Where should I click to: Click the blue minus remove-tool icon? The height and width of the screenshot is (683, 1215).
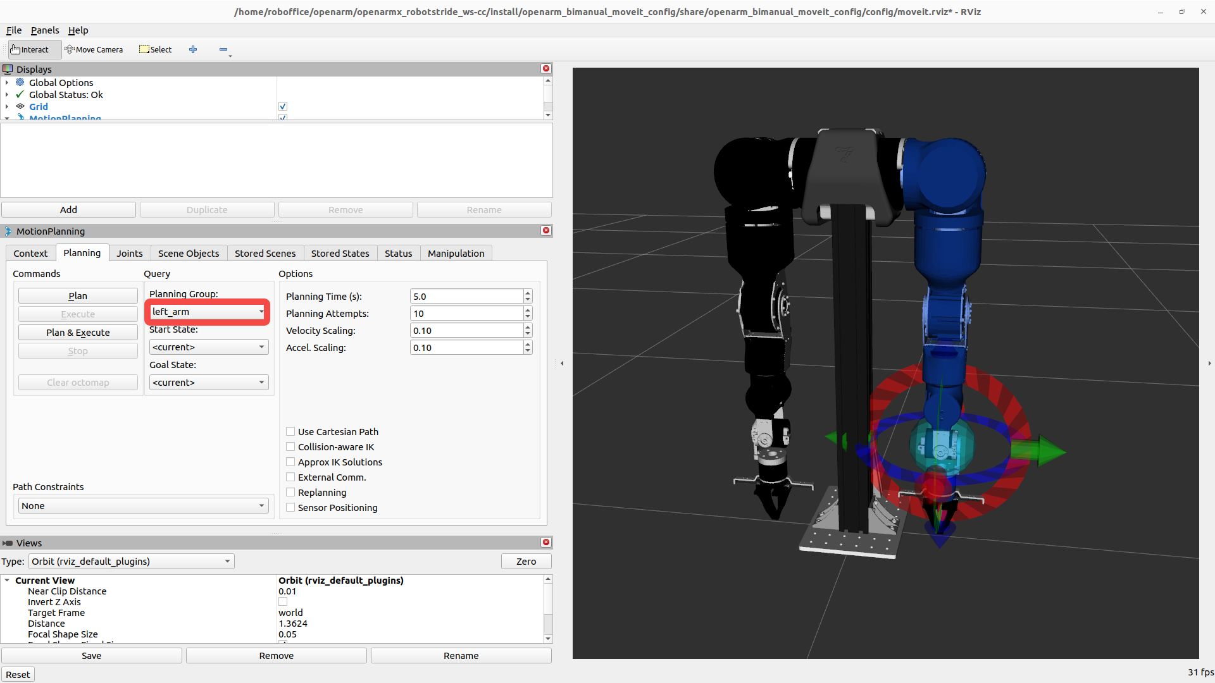(223, 49)
